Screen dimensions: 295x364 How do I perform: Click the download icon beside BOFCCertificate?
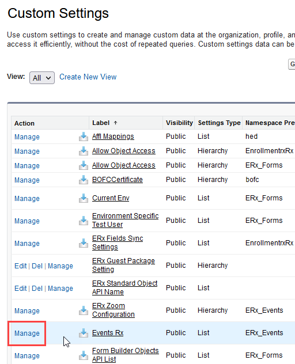pyautogui.click(x=84, y=180)
